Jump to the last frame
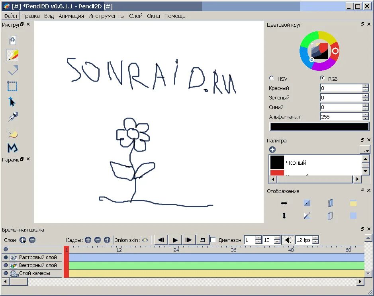 click(x=189, y=240)
